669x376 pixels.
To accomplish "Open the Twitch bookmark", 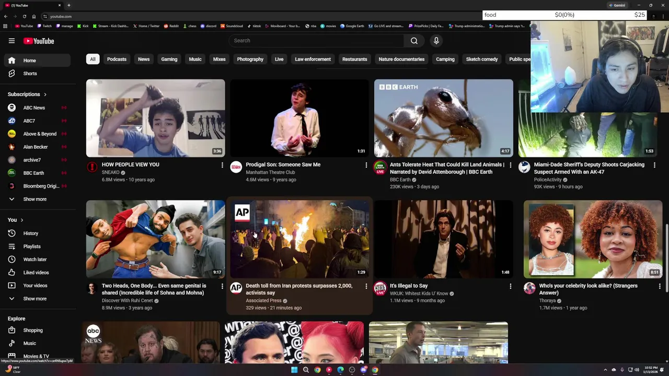I will 44,26.
